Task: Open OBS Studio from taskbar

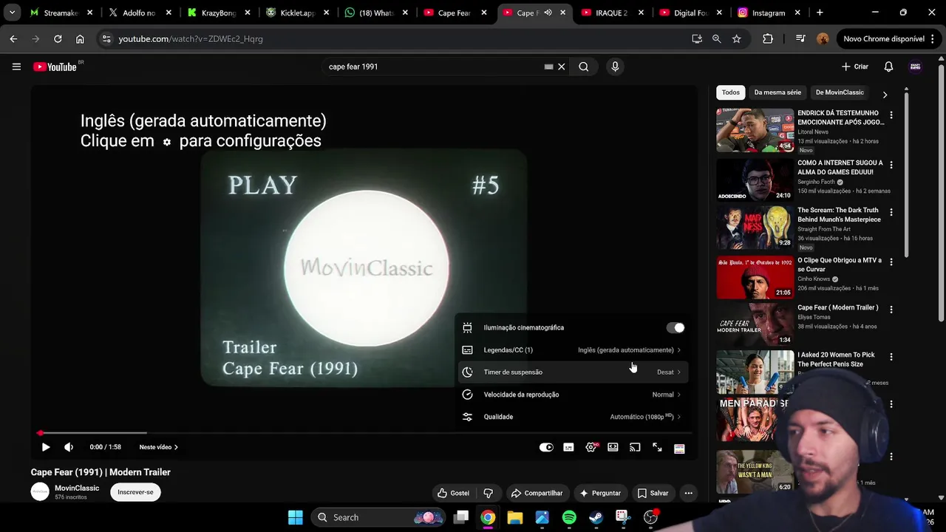Action: pyautogui.click(x=650, y=517)
